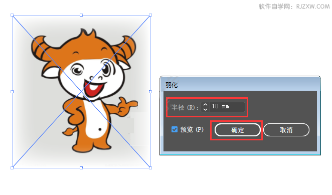Confirm feather with the 确定 button
The width and height of the screenshot is (332, 195).
pos(238,130)
